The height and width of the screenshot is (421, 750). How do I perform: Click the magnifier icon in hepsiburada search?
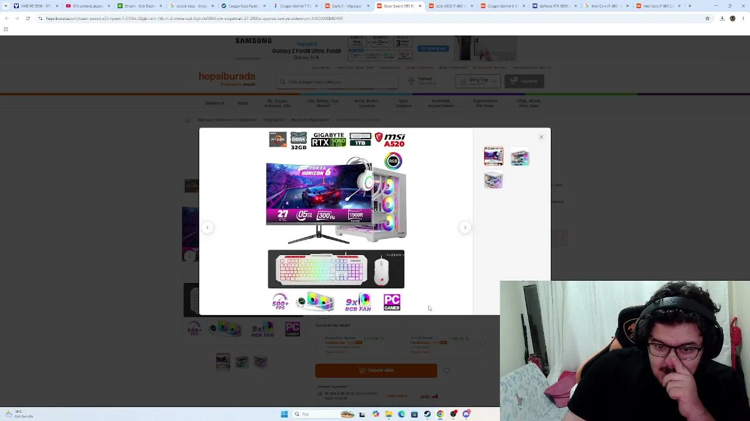283,82
